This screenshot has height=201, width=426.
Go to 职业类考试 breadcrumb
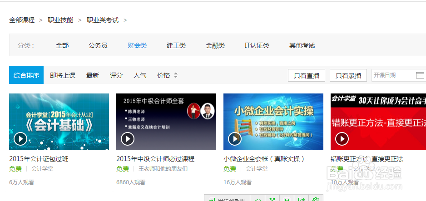(x=103, y=20)
